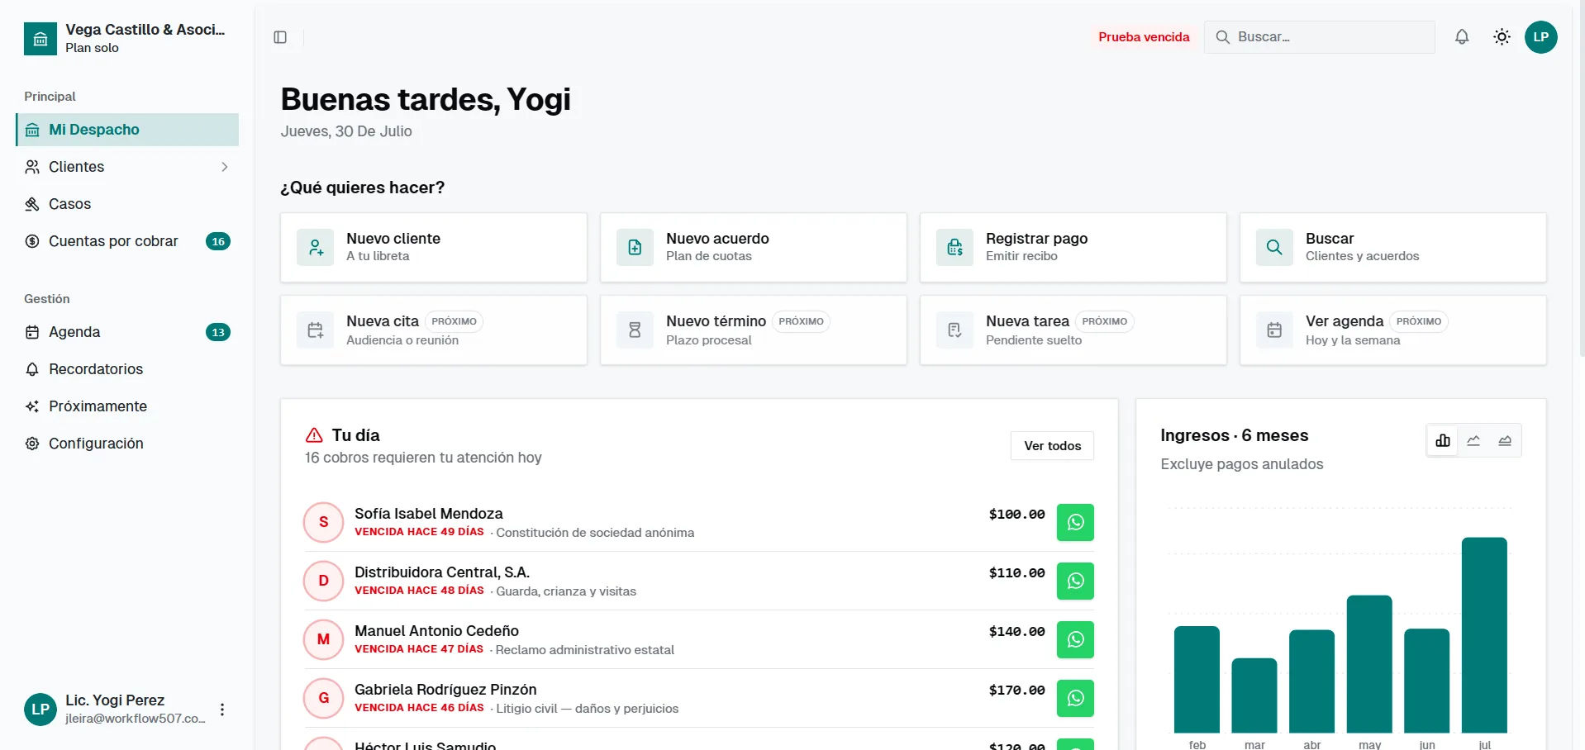The width and height of the screenshot is (1585, 750).
Task: Click avatar D for Distribuidora
Action: (x=324, y=581)
